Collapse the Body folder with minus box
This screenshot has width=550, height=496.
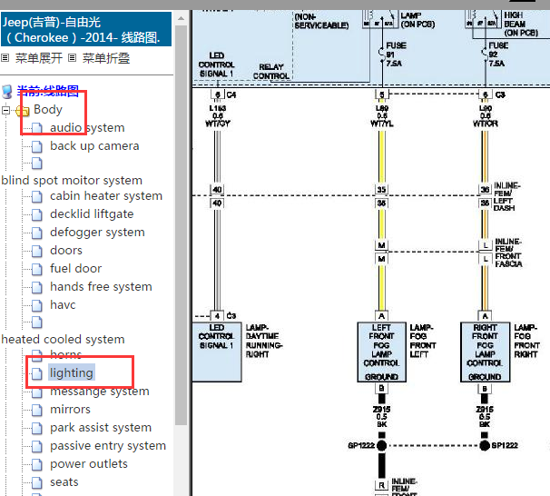pos(5,110)
